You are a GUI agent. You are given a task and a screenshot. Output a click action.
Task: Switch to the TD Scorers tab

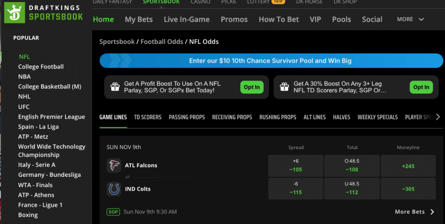(x=148, y=117)
